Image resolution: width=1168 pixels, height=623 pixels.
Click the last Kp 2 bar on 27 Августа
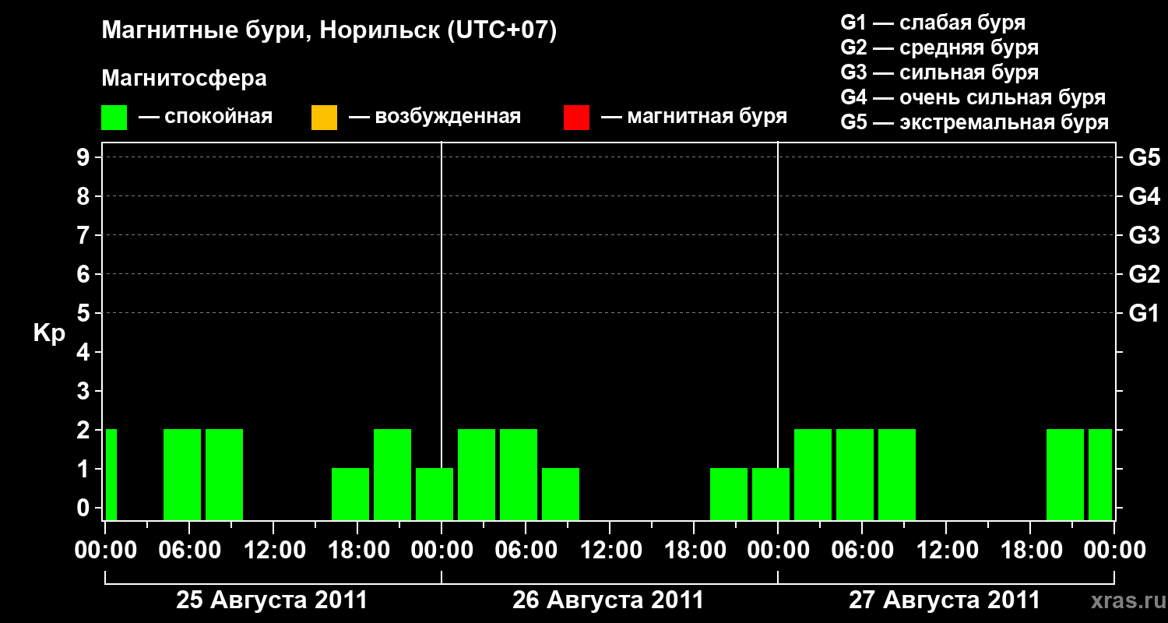pos(1100,474)
